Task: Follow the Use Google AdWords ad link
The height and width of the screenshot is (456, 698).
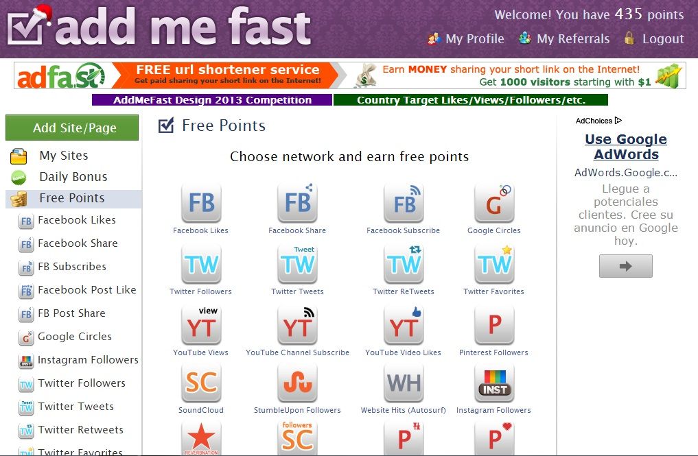Action: pyautogui.click(x=626, y=147)
